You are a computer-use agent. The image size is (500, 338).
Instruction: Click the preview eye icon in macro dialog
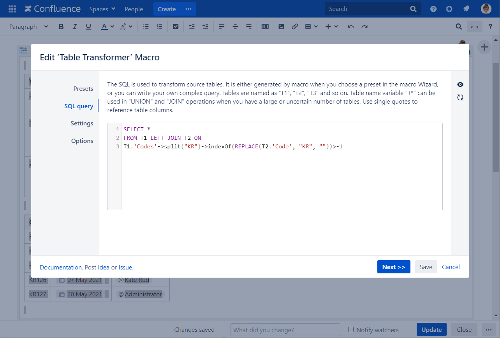click(x=460, y=85)
